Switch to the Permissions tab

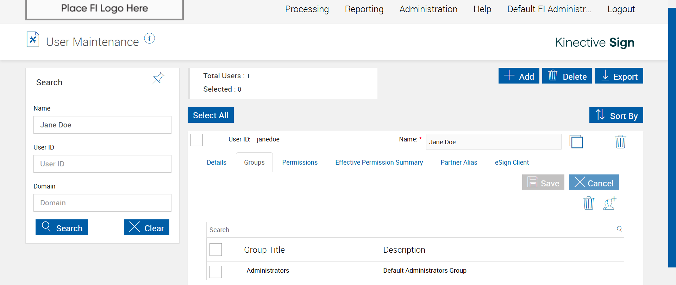pyautogui.click(x=300, y=163)
